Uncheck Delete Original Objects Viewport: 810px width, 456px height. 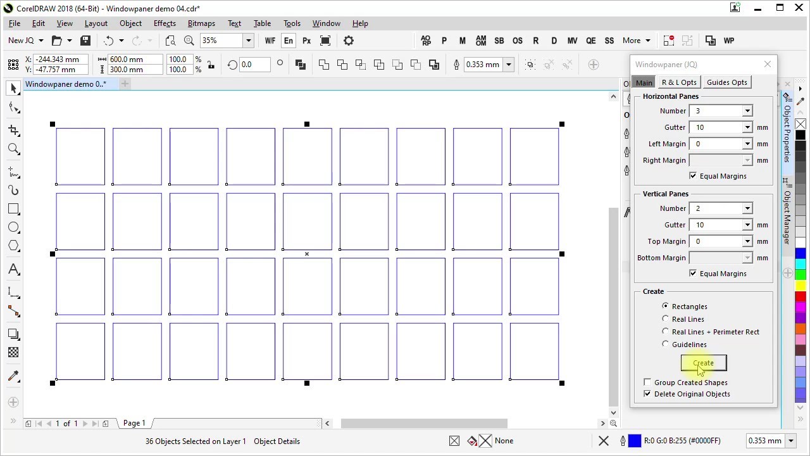(x=647, y=394)
